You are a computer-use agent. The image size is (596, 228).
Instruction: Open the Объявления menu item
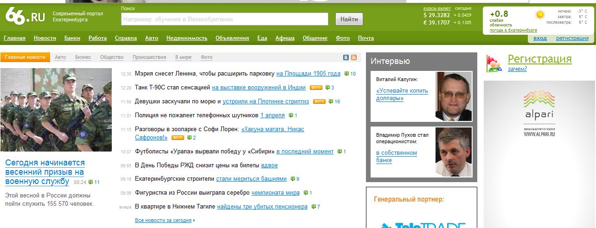(232, 38)
